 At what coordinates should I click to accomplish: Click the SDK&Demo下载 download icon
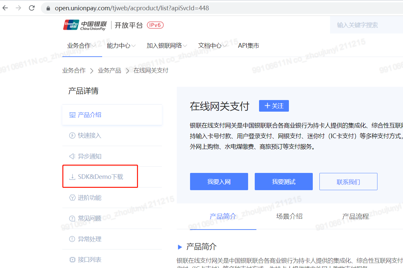click(x=72, y=177)
